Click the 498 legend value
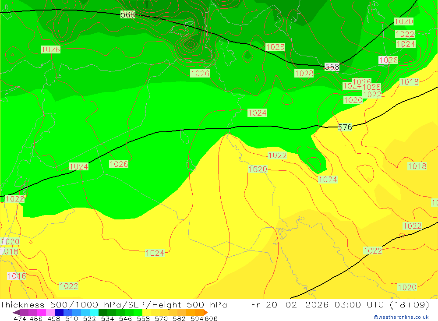This screenshot has width=438, height=321. [x=54, y=318]
